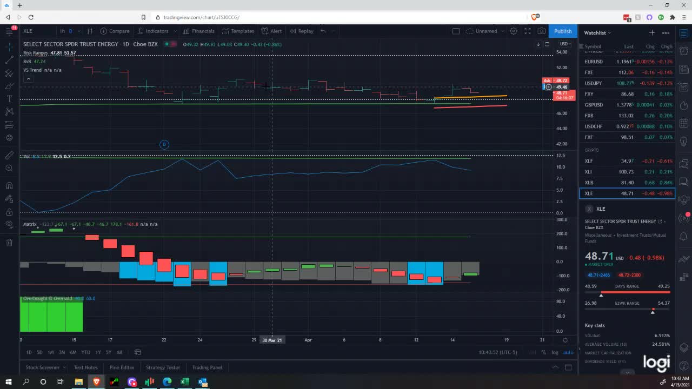This screenshot has width=692, height=389.
Task: Create a price Alert
Action: [271, 31]
